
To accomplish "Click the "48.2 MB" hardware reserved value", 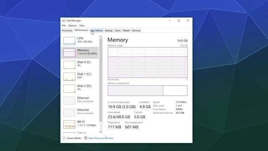I will pos(180,113).
